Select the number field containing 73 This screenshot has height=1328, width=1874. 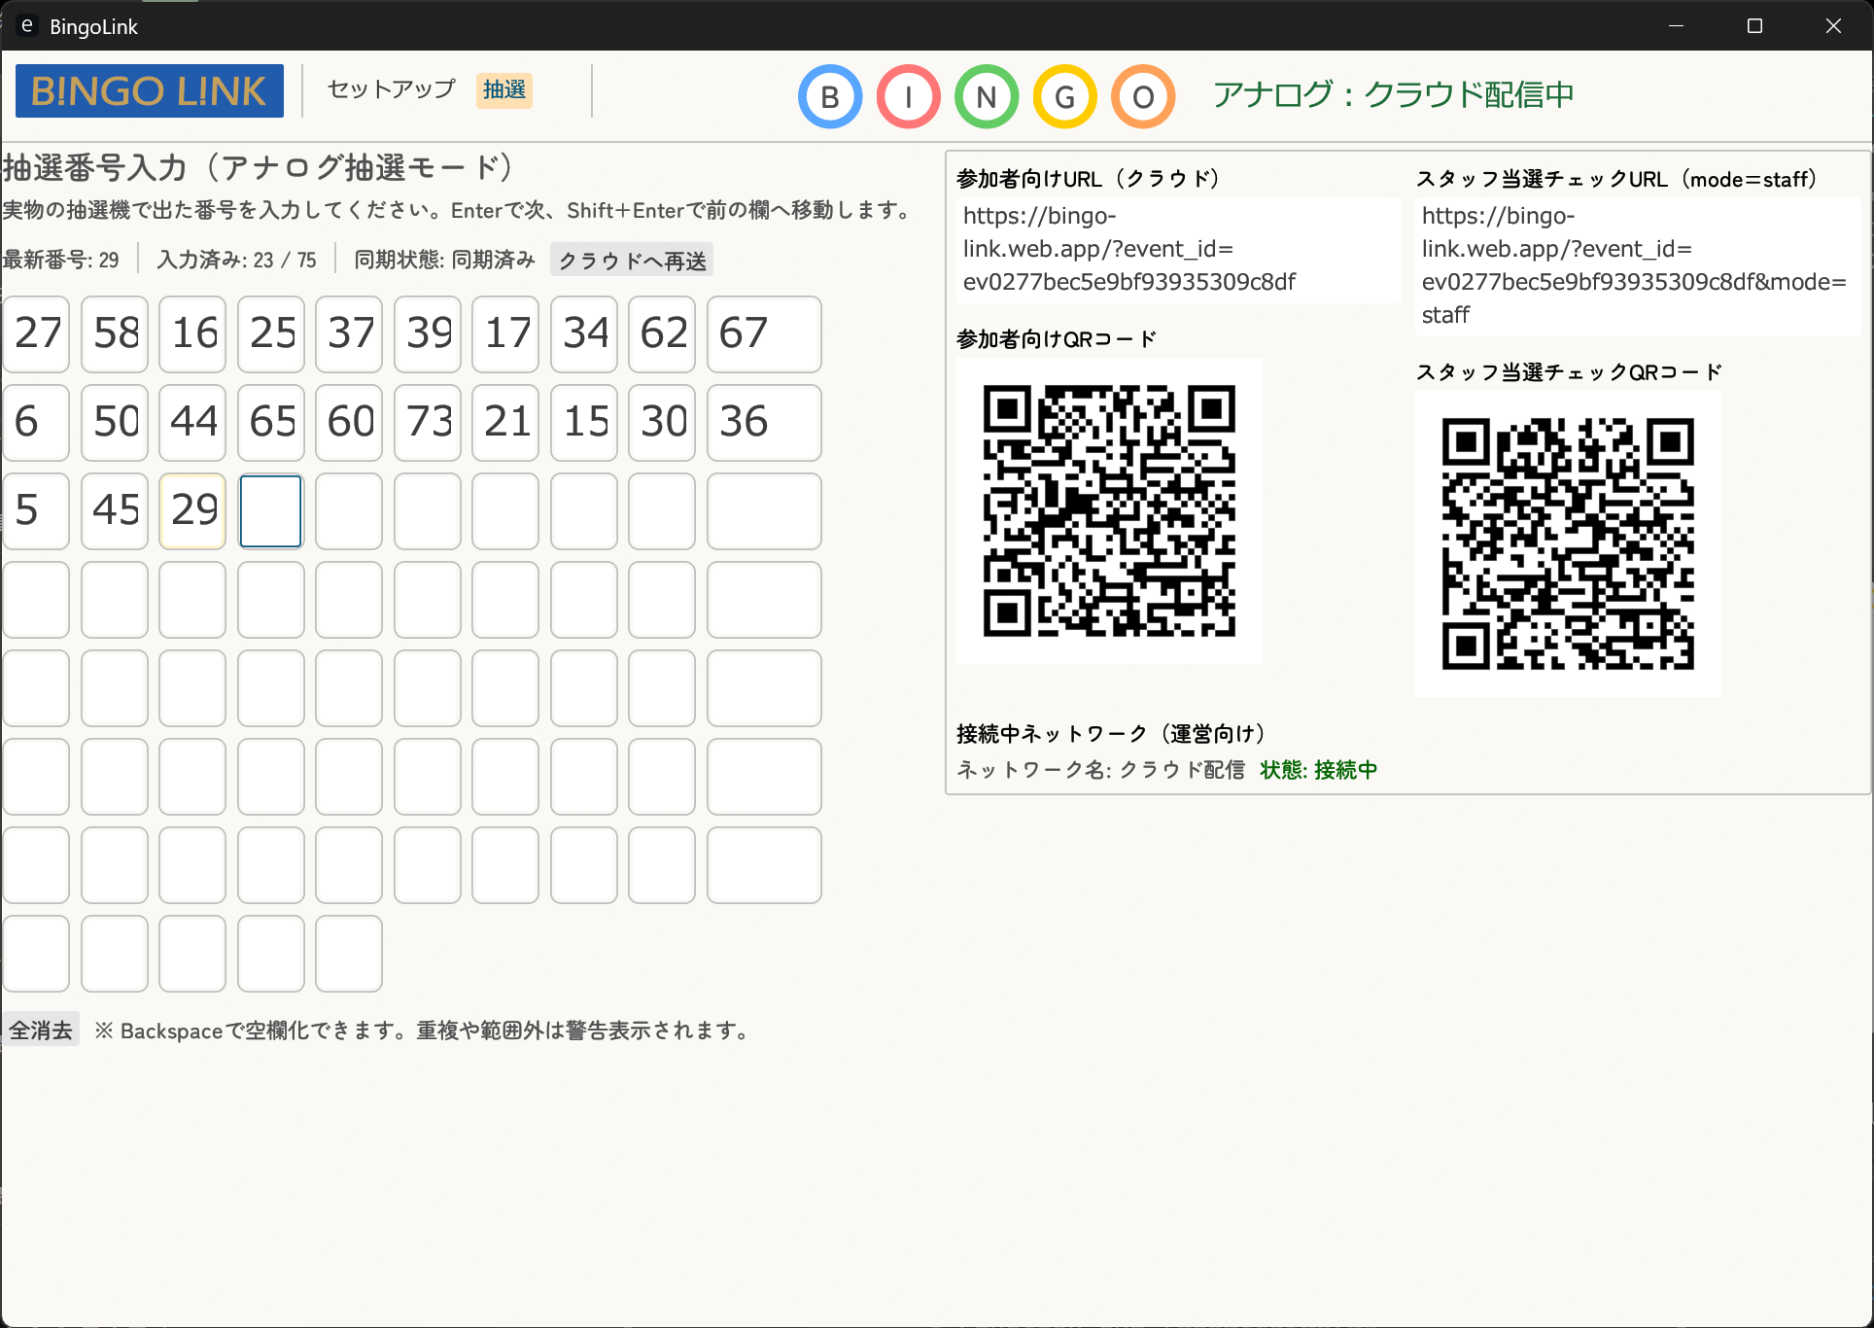pos(428,423)
